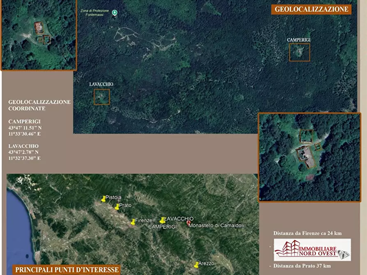
Task: Click the Arezzo label on overview map
Action: coord(206,264)
